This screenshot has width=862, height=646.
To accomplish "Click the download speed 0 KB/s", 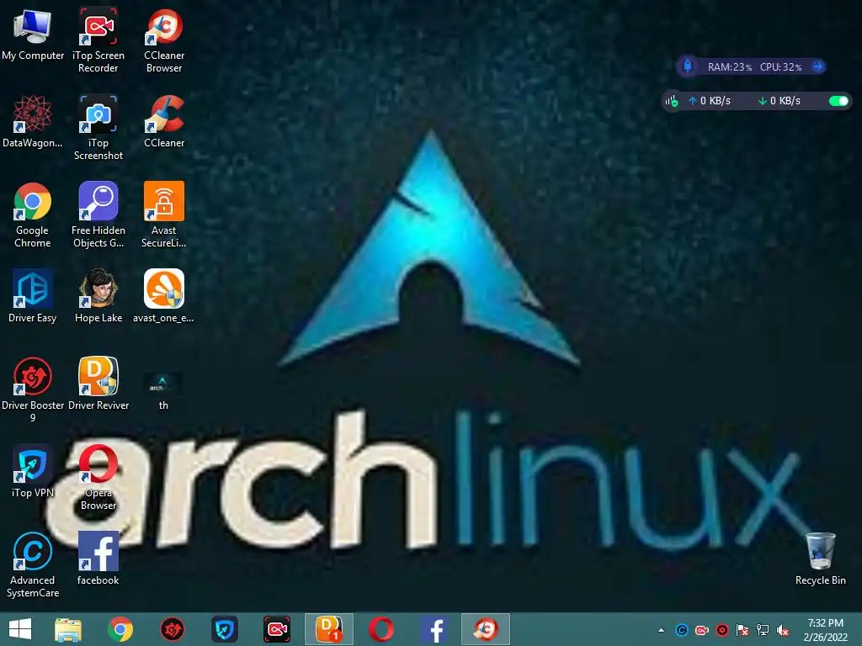I will (780, 101).
